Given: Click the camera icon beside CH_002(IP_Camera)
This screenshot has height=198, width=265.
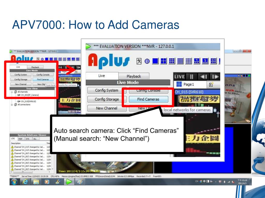Looking at the screenshot, I should click(x=19, y=95).
